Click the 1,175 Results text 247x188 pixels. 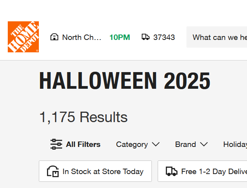coord(83,117)
